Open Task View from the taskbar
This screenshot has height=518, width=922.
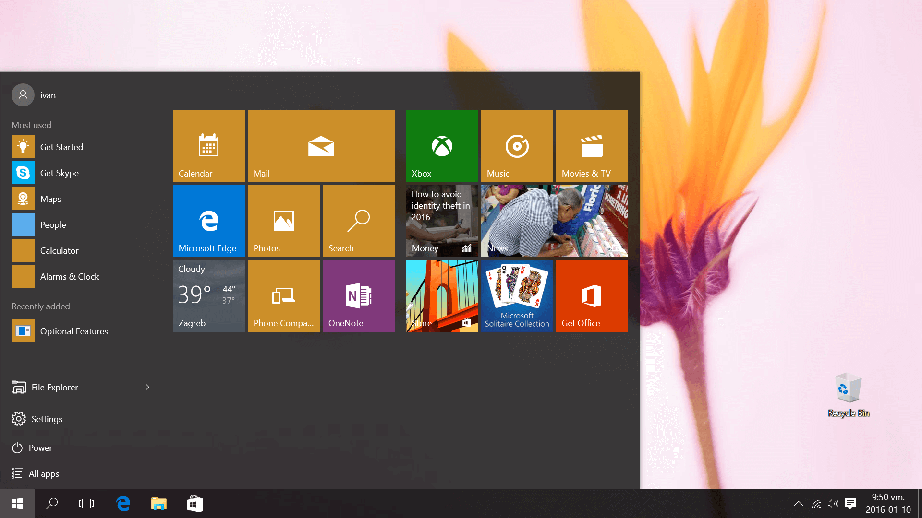86,504
